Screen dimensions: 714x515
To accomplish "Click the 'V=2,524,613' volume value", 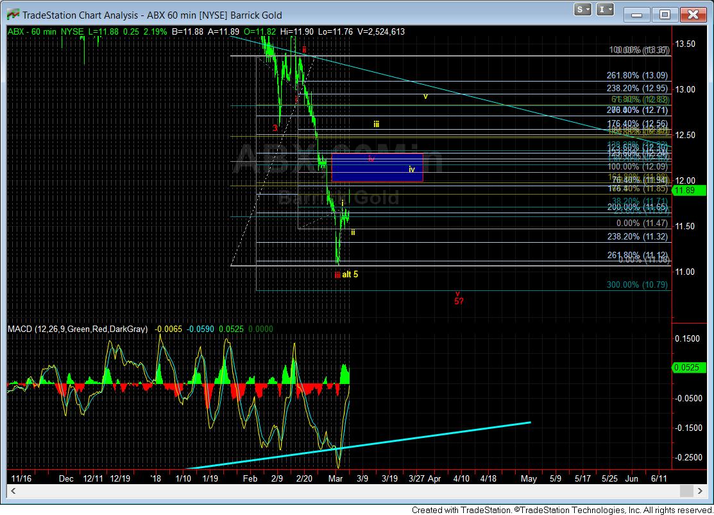I will click(x=381, y=31).
